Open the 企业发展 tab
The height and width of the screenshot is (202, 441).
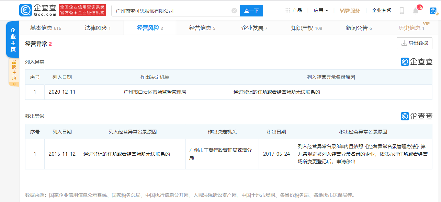click(254, 28)
